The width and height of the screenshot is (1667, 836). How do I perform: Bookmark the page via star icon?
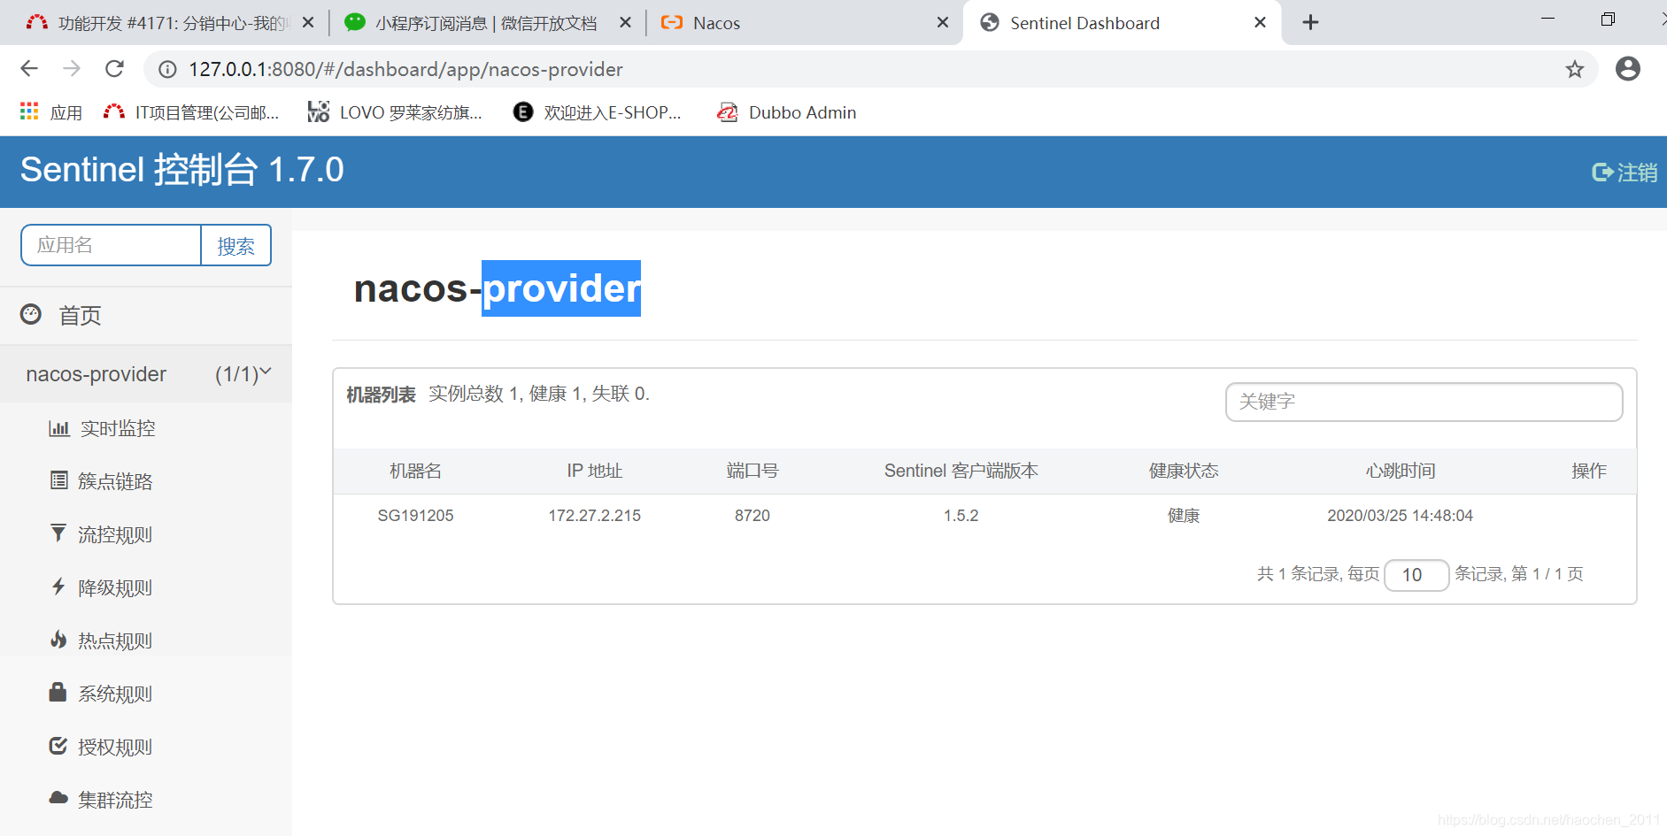[x=1574, y=68]
